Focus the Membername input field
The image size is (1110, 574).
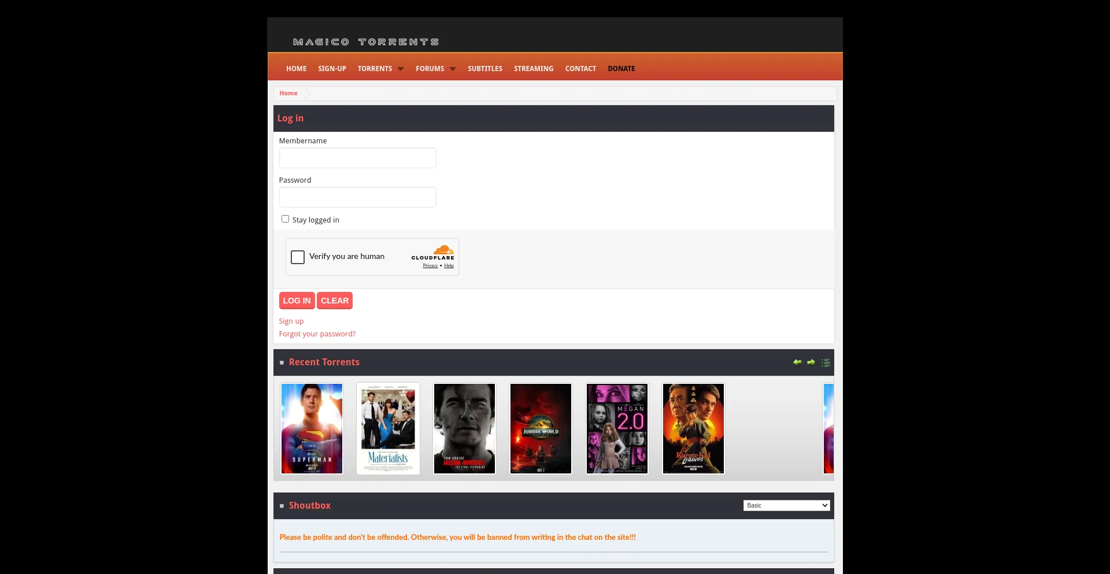point(358,158)
